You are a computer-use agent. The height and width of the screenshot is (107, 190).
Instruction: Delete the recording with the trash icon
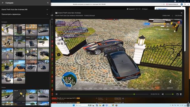tap(181, 94)
